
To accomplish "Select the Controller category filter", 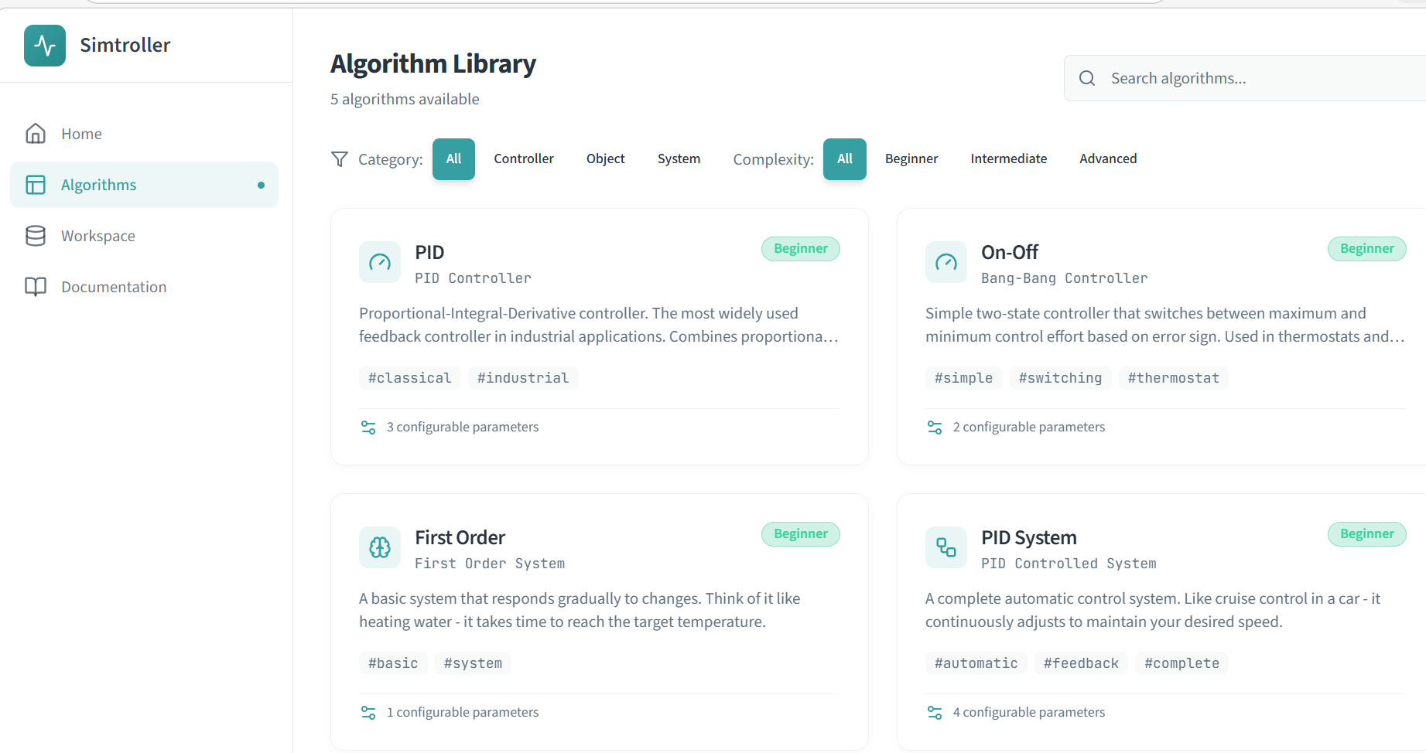I will tap(524, 158).
